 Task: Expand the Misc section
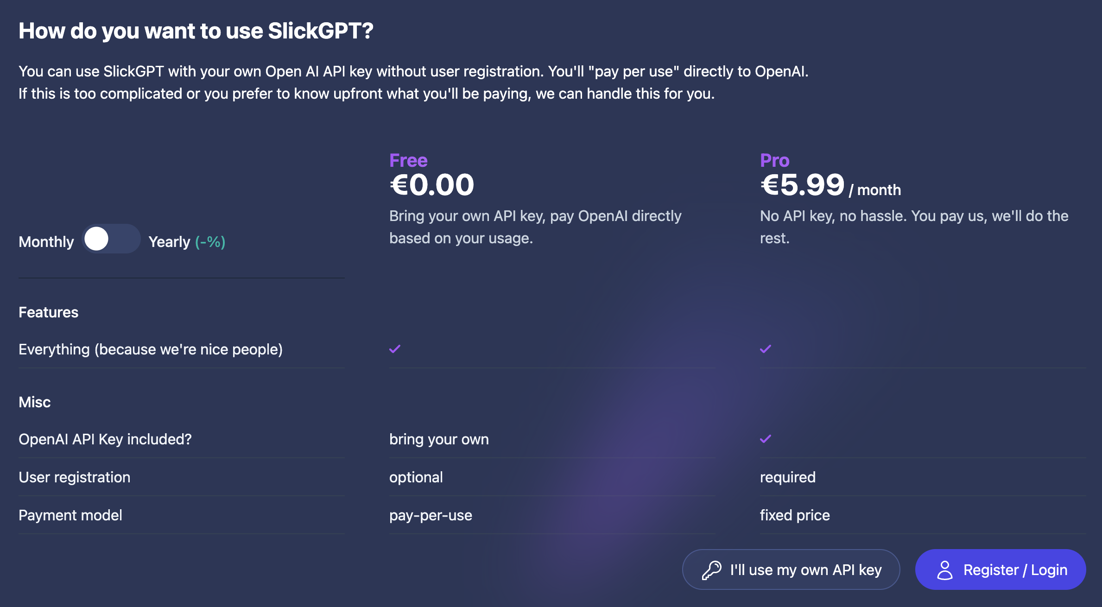click(x=34, y=402)
